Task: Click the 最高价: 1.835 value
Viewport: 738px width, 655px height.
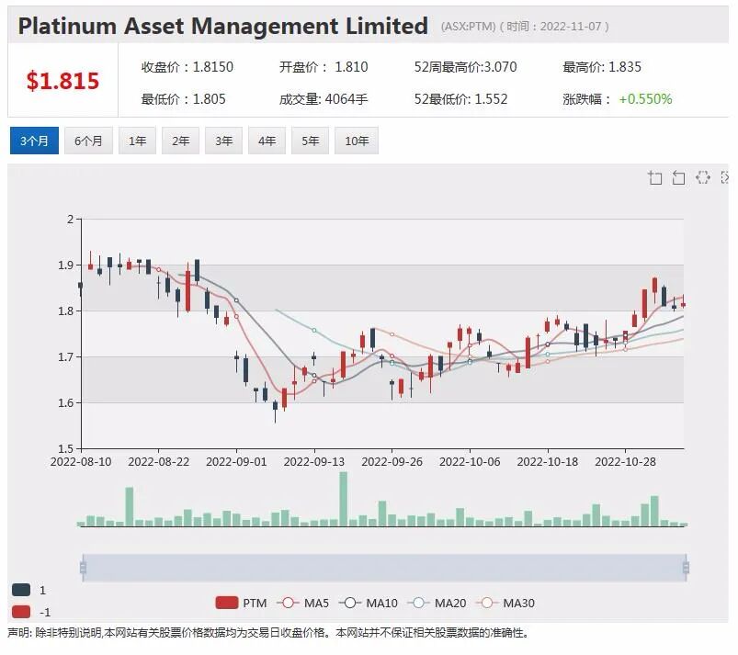Action: pos(602,67)
